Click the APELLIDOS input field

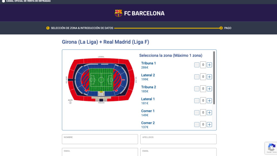[178, 139]
